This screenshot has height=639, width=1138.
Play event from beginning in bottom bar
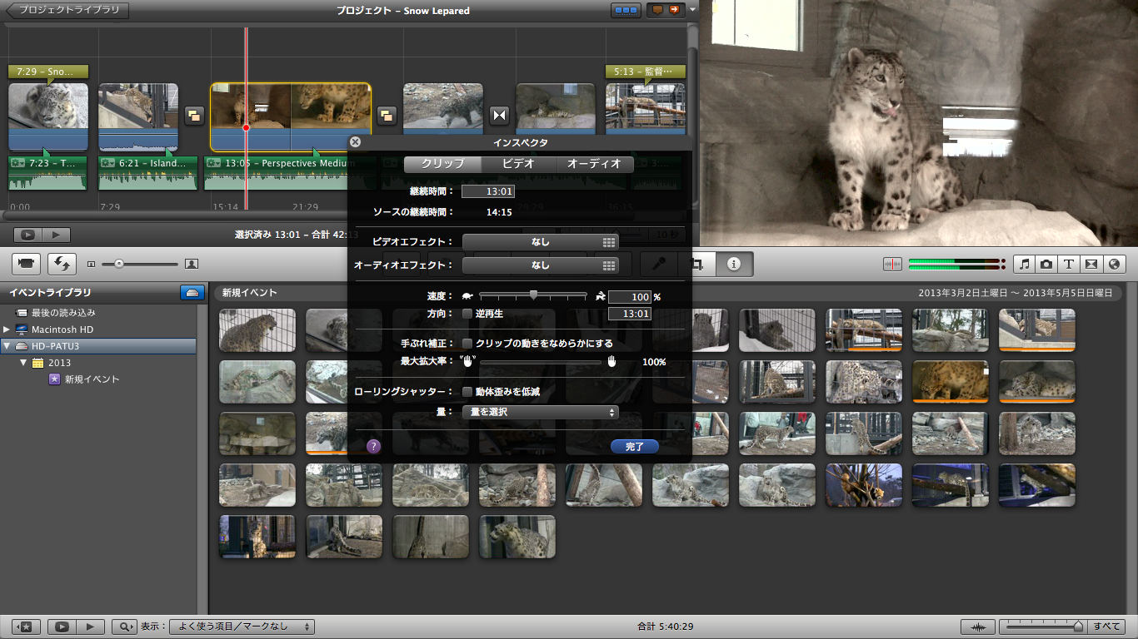tap(91, 627)
